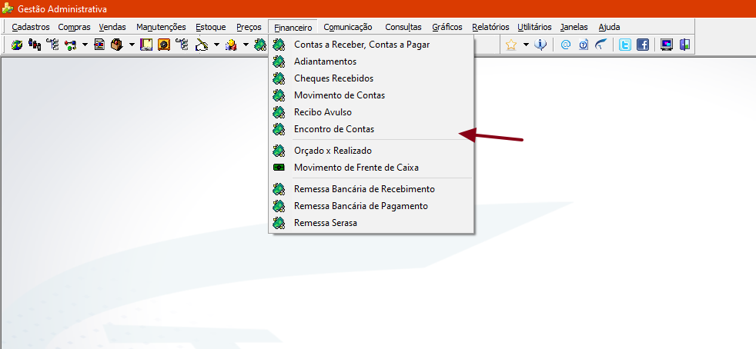The image size is (756, 349).
Task: Expand dropdown arrow next to hand-with-pen icon
Action: (x=216, y=45)
